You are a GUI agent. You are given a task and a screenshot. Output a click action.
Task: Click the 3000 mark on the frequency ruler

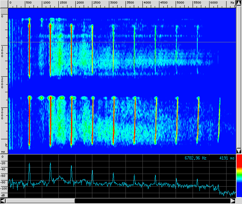(114, 3)
